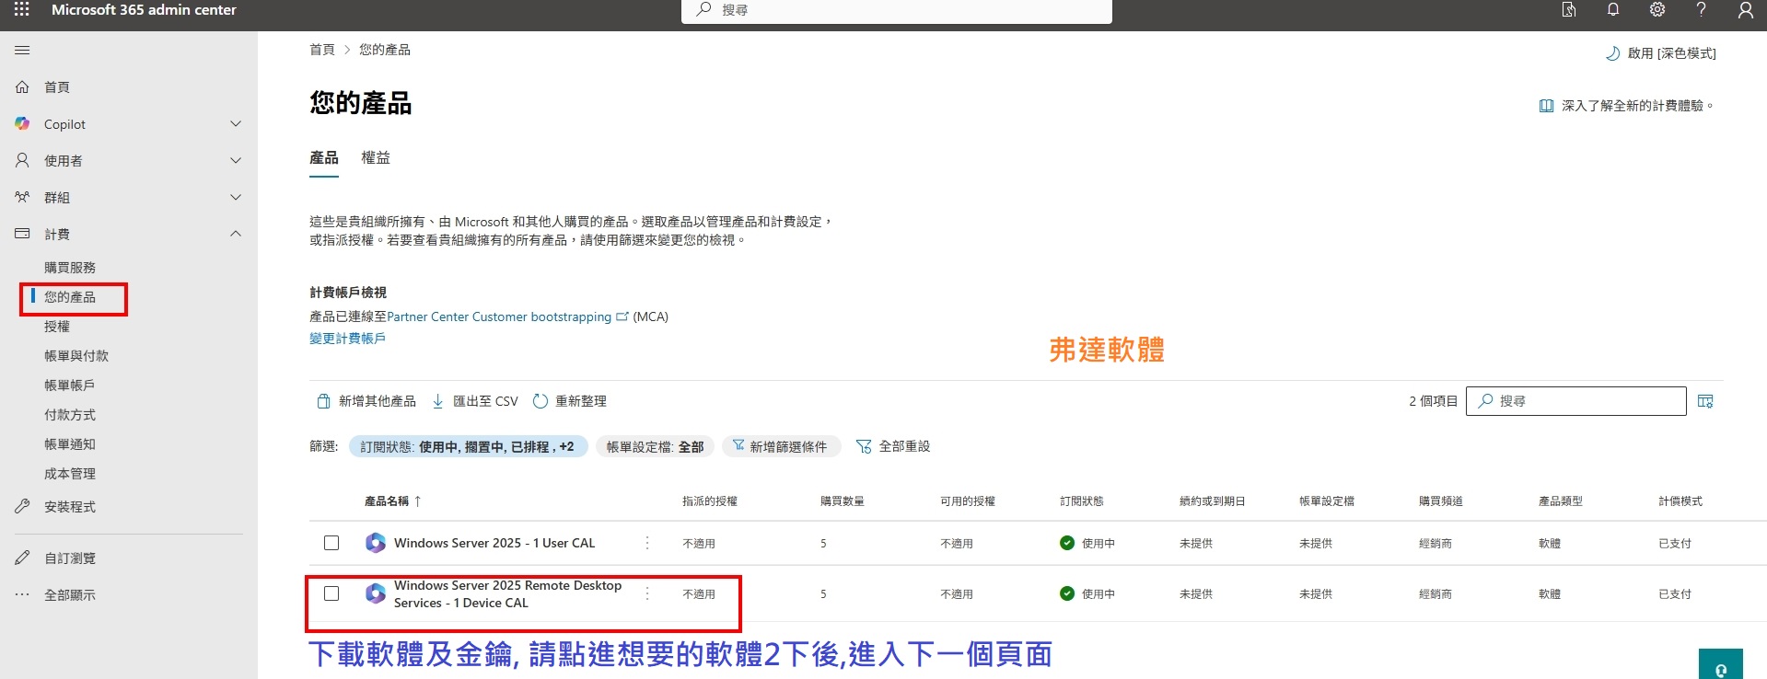
Task: Enable dark mode toggle
Action: coord(1661,53)
